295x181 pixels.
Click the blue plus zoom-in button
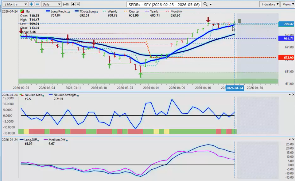pos(31,4)
